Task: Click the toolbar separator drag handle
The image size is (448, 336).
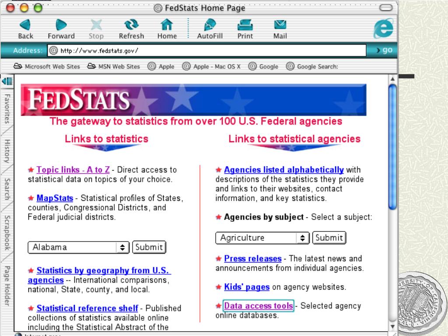Action: coord(188,28)
